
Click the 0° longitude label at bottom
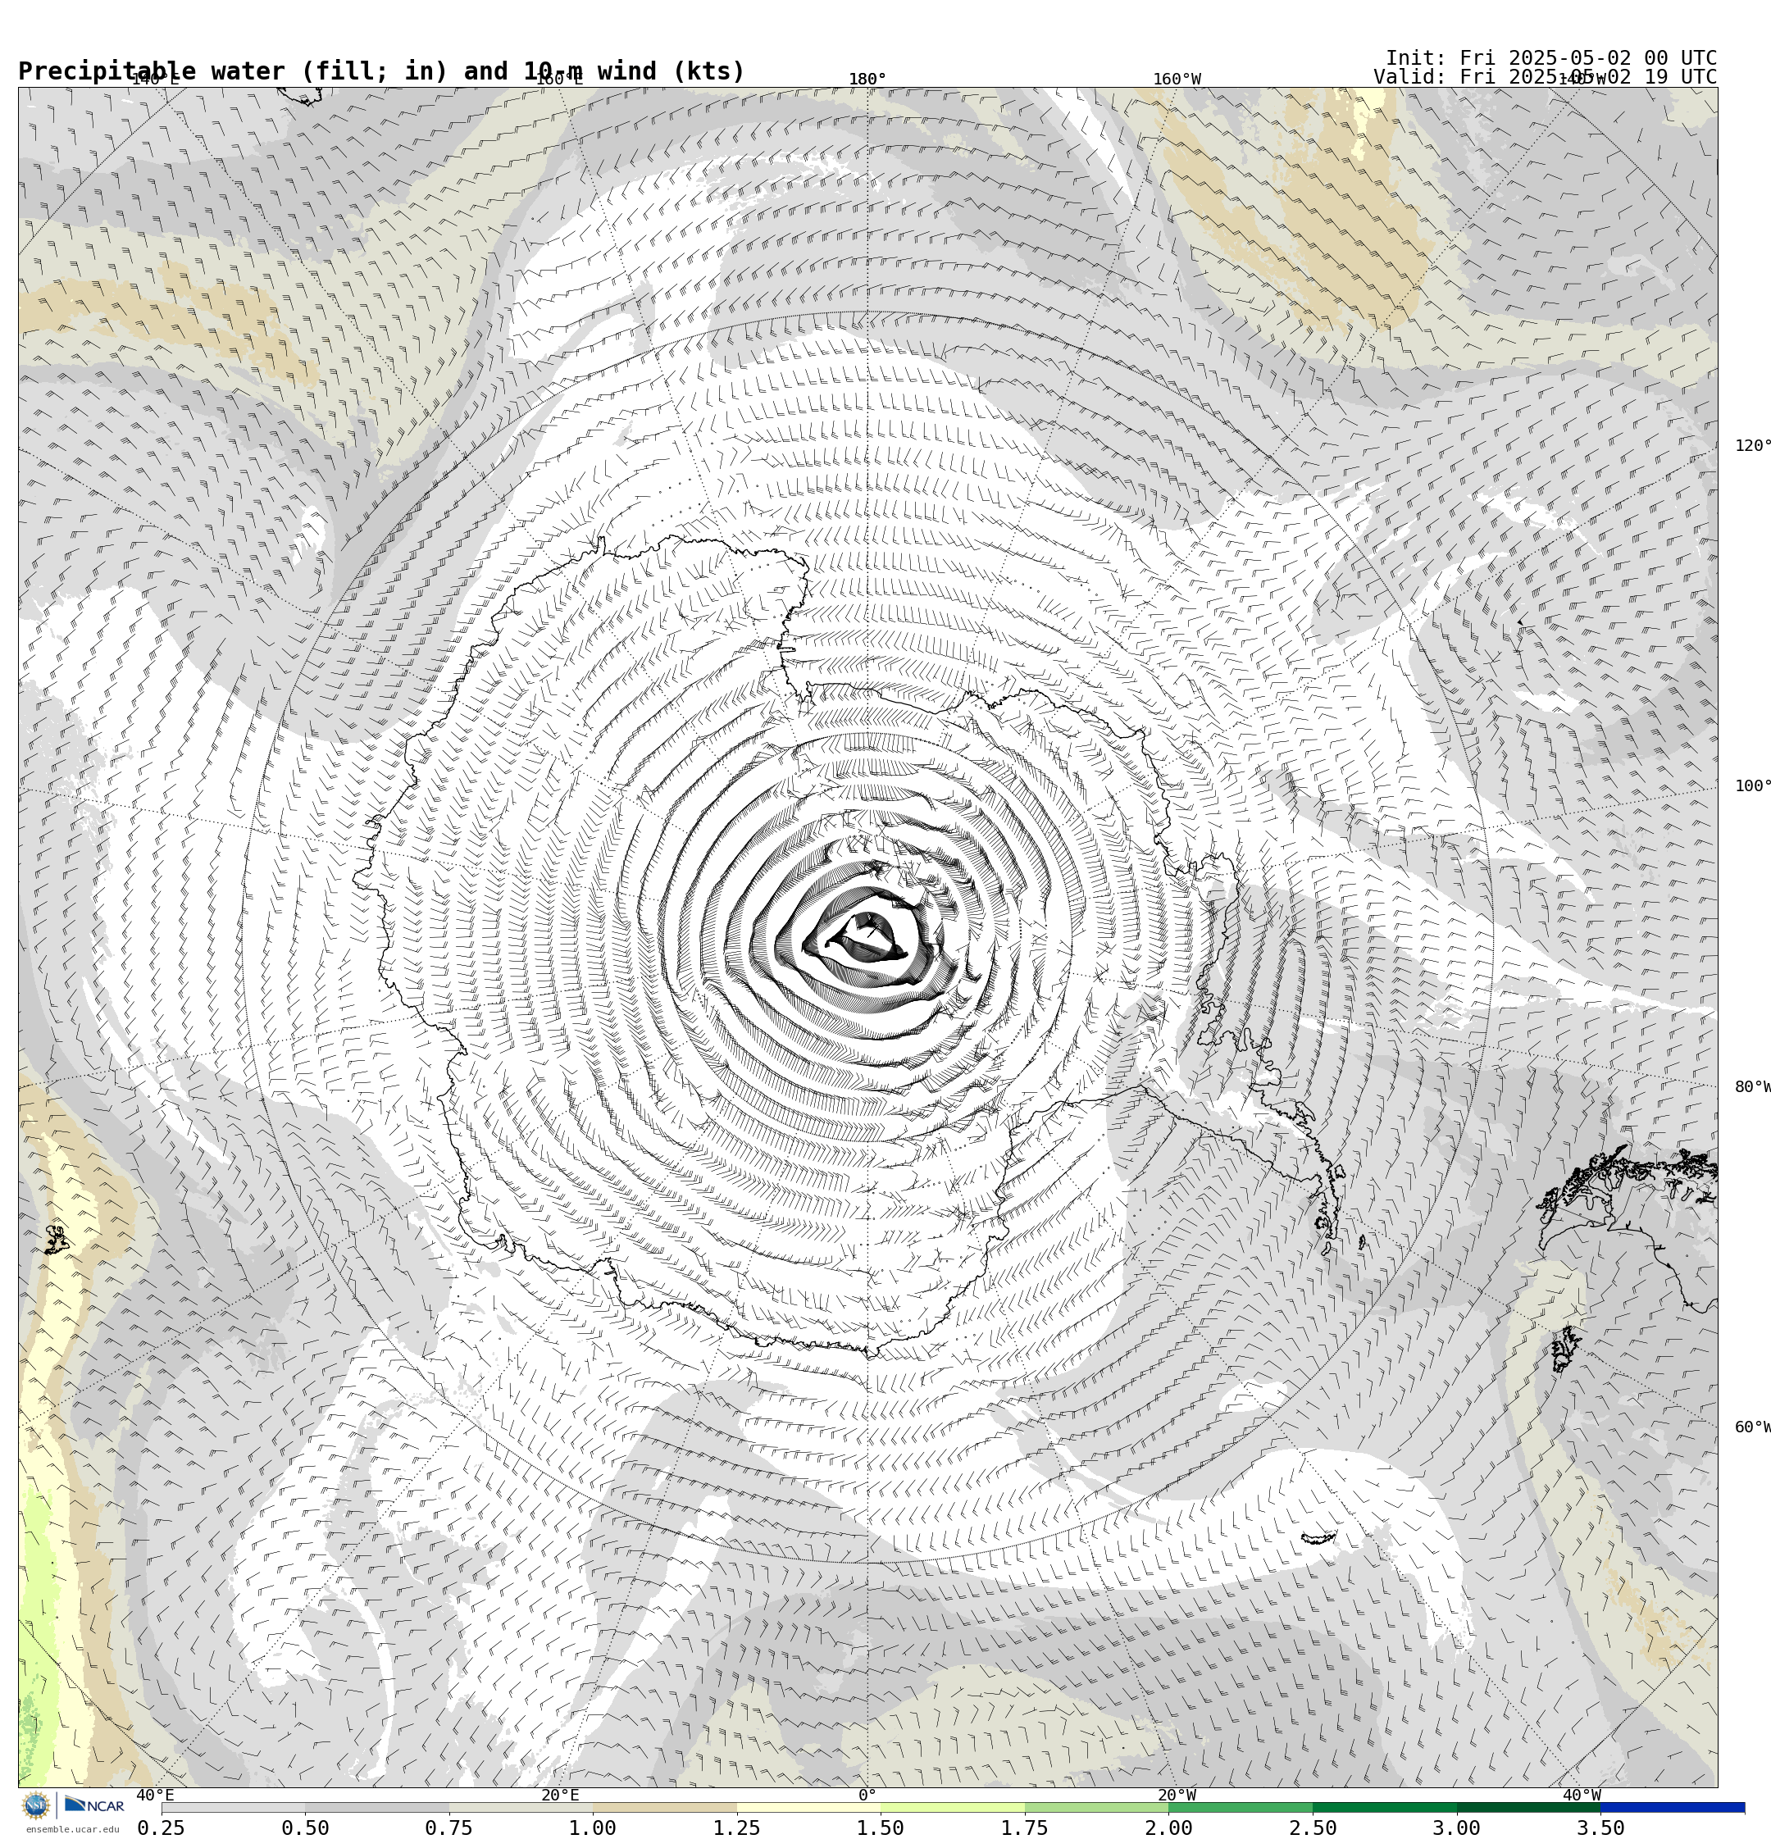pos(867,1795)
